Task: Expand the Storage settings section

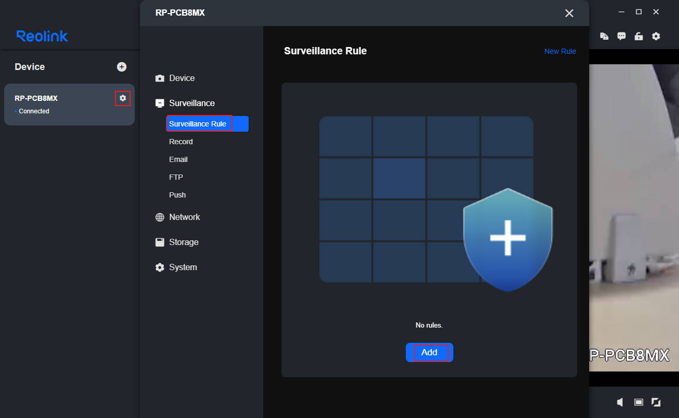Action: pyautogui.click(x=183, y=242)
